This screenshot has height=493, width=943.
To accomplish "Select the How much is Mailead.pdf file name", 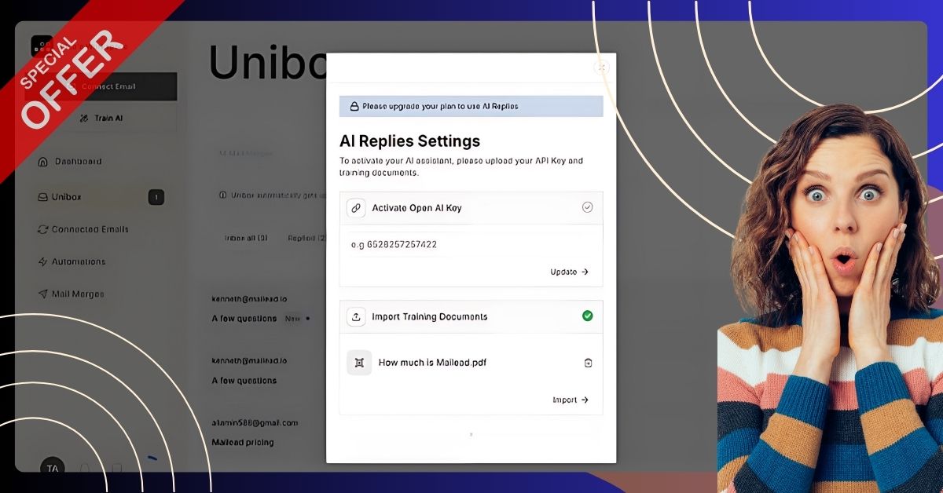I will [x=432, y=363].
